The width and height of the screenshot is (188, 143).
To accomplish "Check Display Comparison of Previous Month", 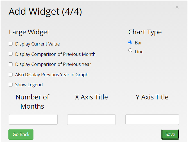I will (11, 54).
